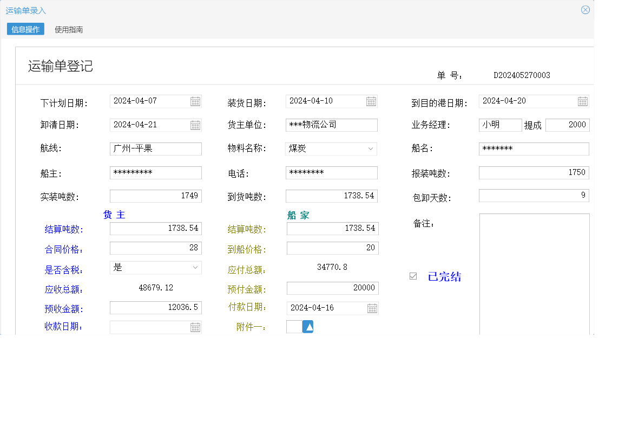Open the 付款日期 date picker
Viewport: 625px width, 421px height.
[371, 308]
